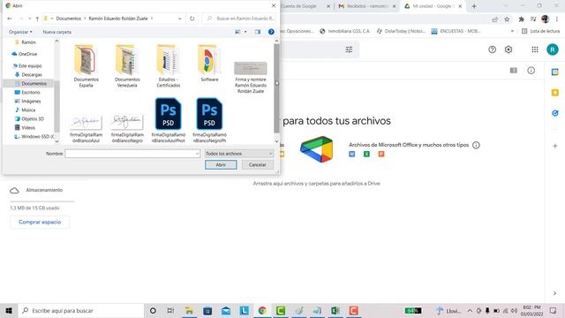Expand the Nombre field dropdown arrow
The width and height of the screenshot is (565, 318).
[x=197, y=154]
